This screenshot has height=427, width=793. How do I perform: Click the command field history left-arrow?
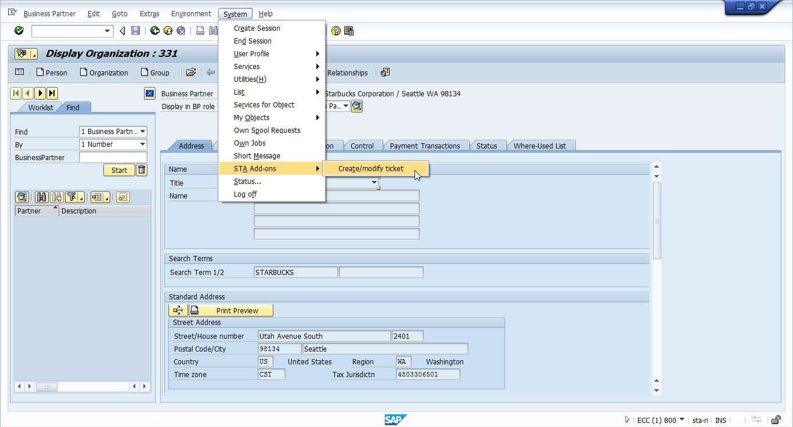tap(122, 31)
